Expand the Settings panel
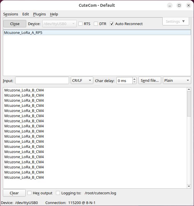This screenshot has width=194, height=206. [175, 21]
